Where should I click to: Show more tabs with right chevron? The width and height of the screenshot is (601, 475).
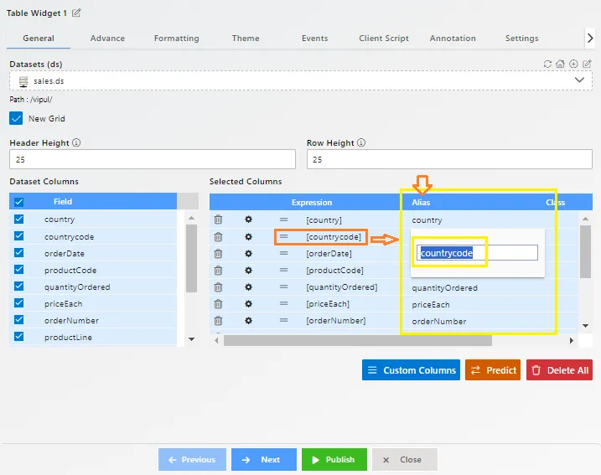(x=590, y=38)
